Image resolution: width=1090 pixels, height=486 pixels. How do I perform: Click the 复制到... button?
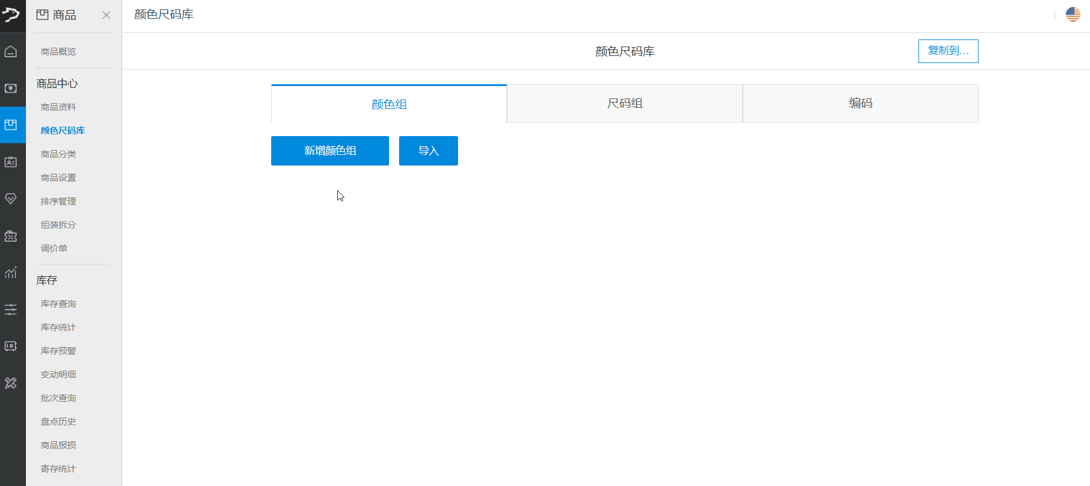pos(948,51)
